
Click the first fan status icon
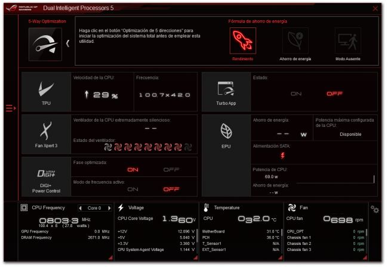[x=108, y=147]
